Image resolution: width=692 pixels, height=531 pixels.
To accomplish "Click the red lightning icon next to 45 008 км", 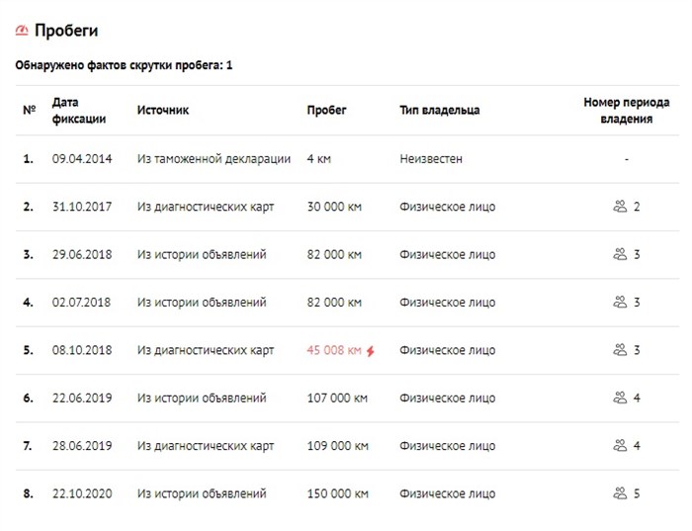I will pos(371,350).
